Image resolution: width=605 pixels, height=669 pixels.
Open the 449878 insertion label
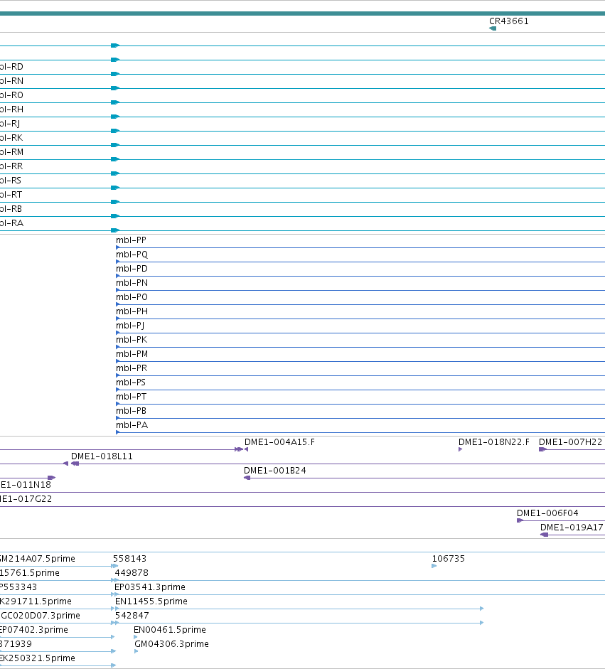click(x=132, y=573)
